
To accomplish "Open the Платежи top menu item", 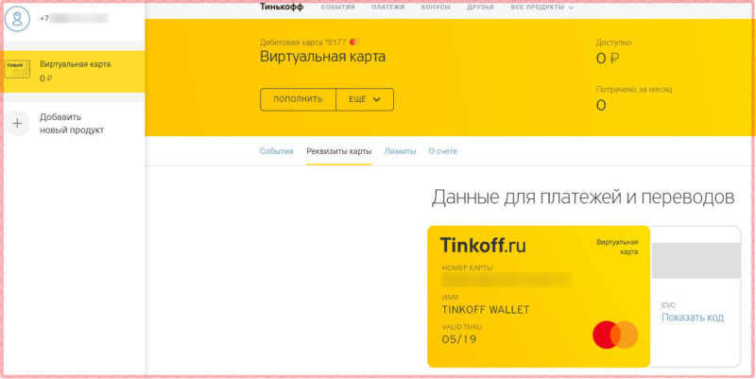I will [388, 8].
